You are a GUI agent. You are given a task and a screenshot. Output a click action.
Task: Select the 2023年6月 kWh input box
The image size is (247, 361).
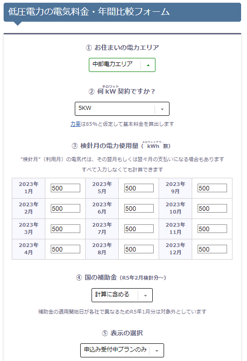tap(139, 209)
